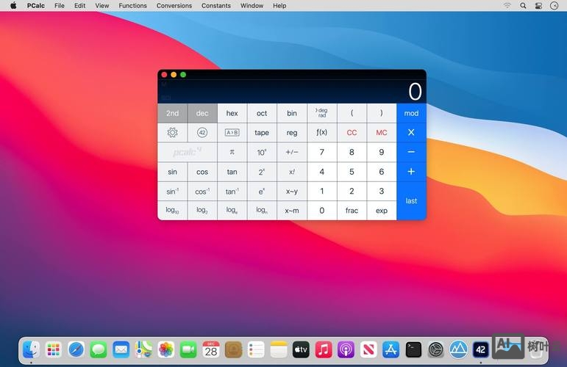The width and height of the screenshot is (567, 367).
Task: Click the open parenthesis key
Action: click(x=352, y=113)
